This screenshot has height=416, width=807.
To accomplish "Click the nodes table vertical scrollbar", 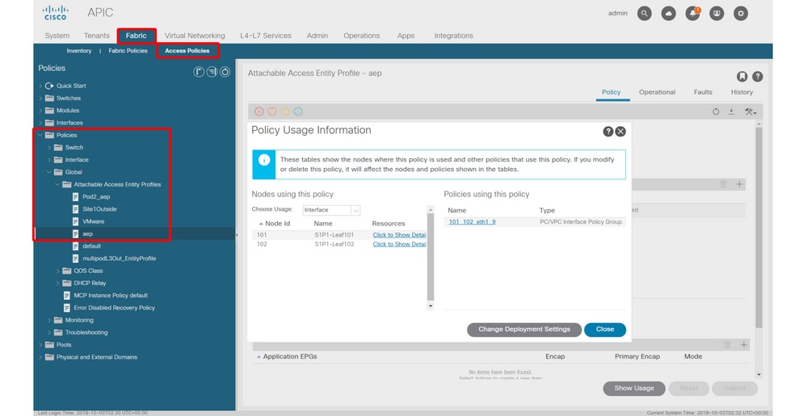I will coord(431,255).
